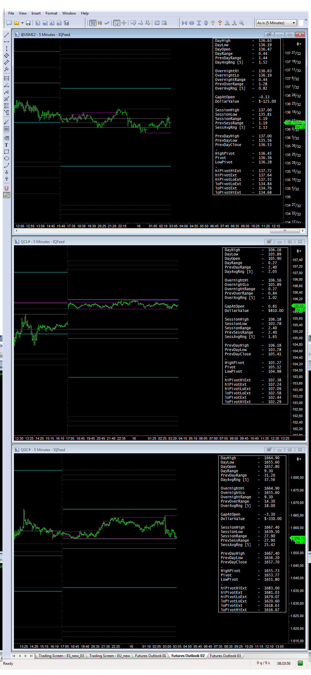The height and width of the screenshot is (675, 311).
Task: Select the Andrews Pitchfork tool
Action: pyautogui.click(x=7, y=69)
